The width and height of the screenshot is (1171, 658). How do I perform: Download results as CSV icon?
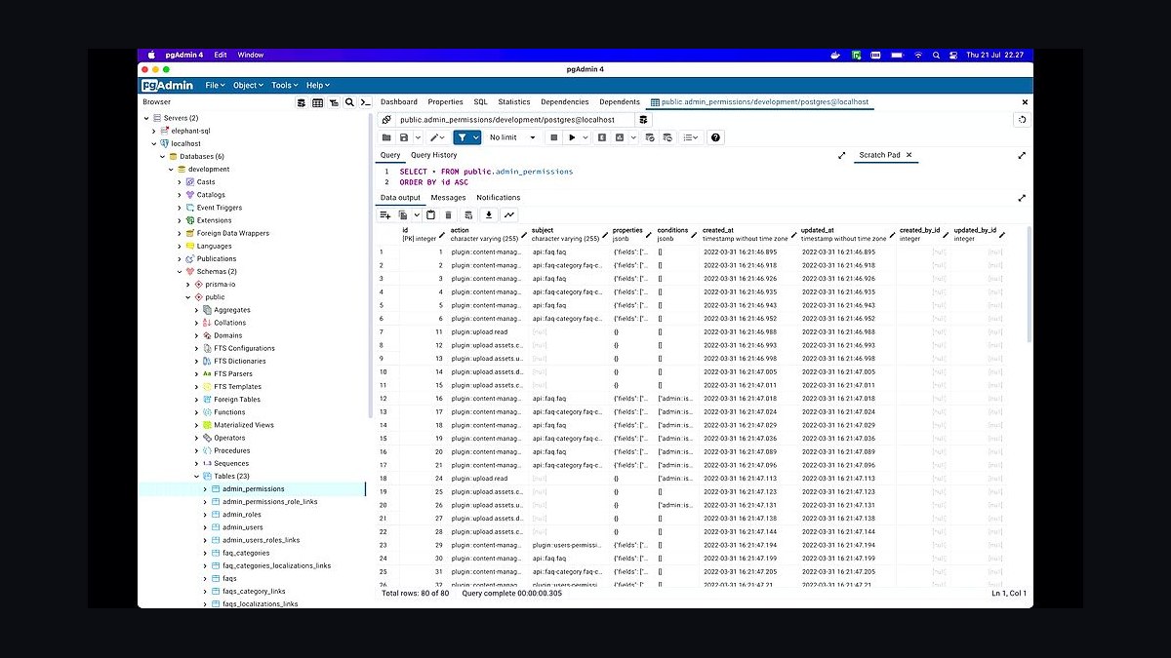[489, 214]
